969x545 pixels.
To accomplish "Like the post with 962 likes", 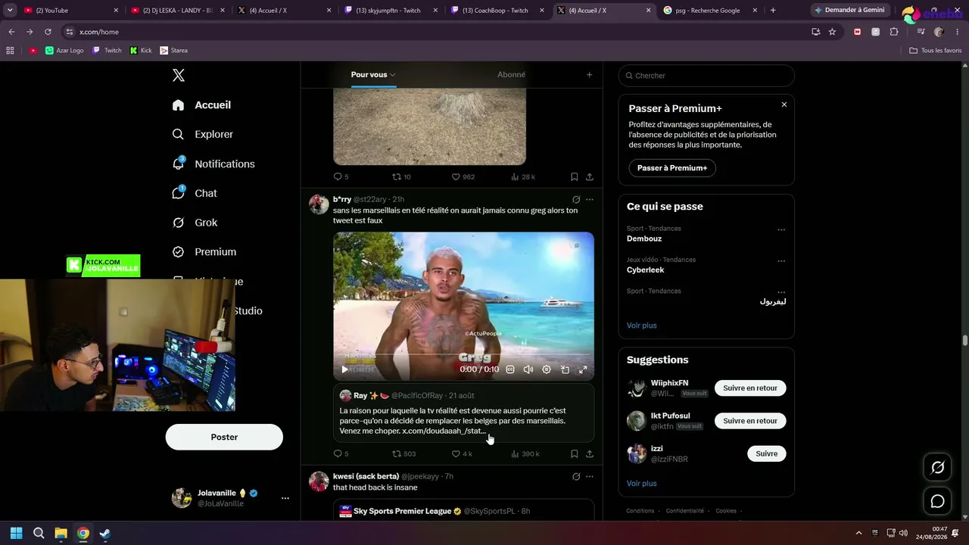I will pyautogui.click(x=463, y=176).
